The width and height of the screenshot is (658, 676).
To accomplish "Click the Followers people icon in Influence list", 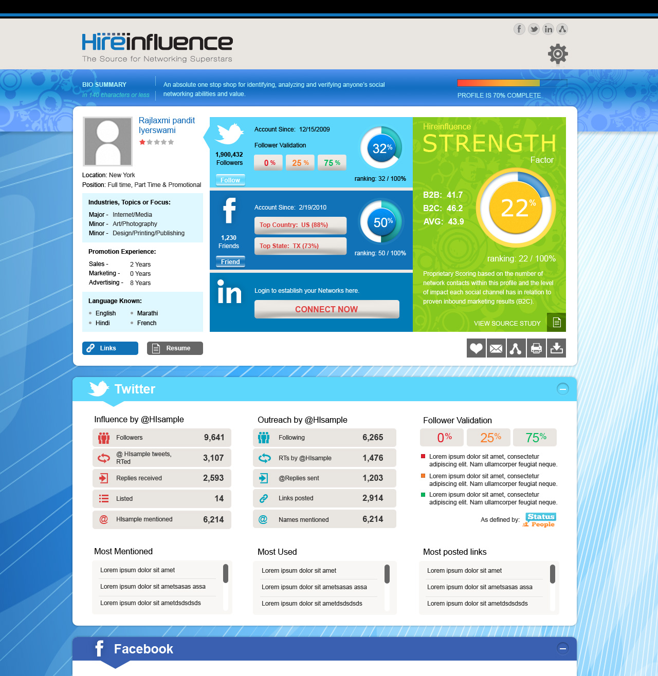I will coord(104,438).
